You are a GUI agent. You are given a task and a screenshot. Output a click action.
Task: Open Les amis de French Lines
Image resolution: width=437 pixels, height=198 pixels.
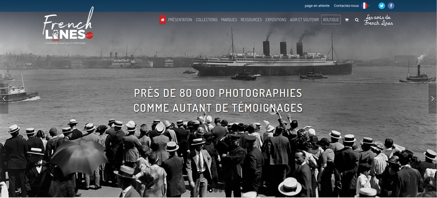(378, 20)
